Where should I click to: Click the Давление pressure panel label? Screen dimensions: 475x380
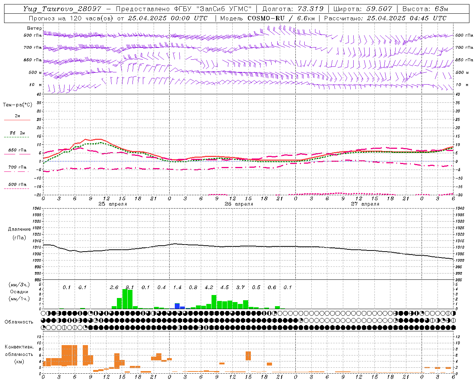point(19,229)
